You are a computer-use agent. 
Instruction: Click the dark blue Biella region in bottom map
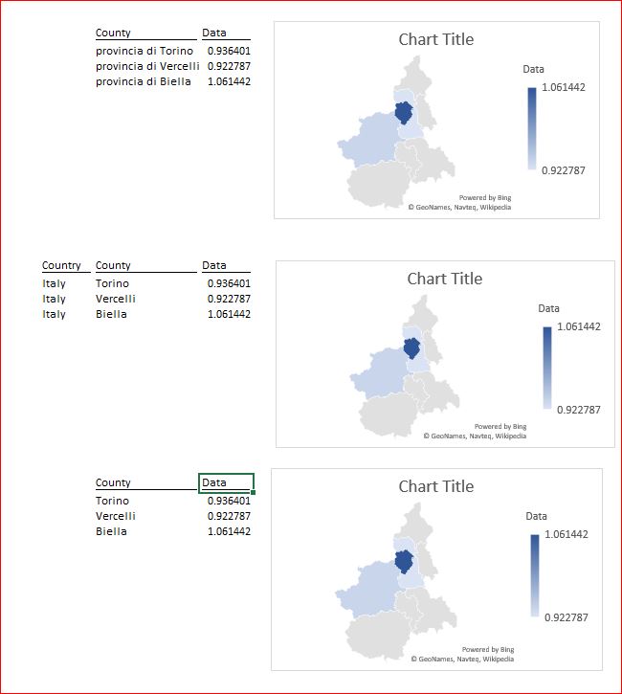[x=404, y=562]
